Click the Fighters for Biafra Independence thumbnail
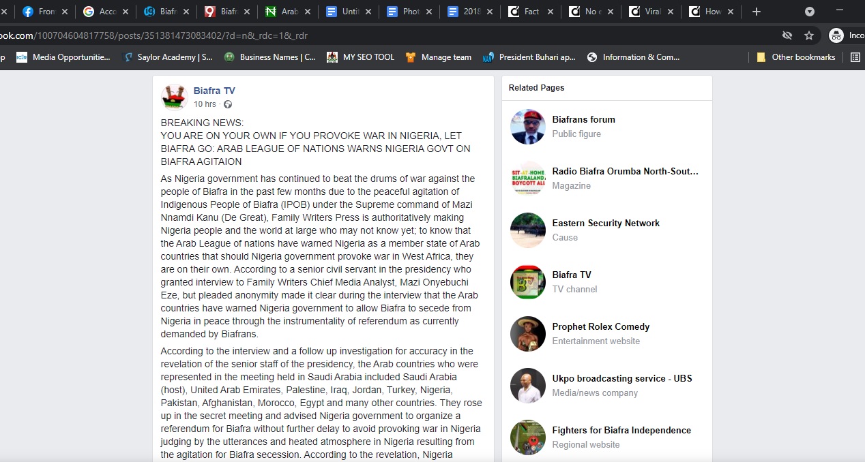The width and height of the screenshot is (865, 462). click(528, 437)
